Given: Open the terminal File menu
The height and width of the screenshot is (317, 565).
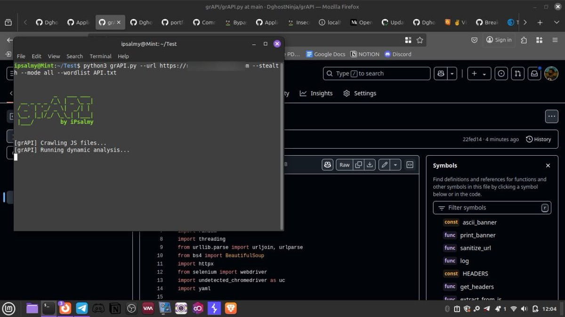Looking at the screenshot, I should [x=21, y=56].
